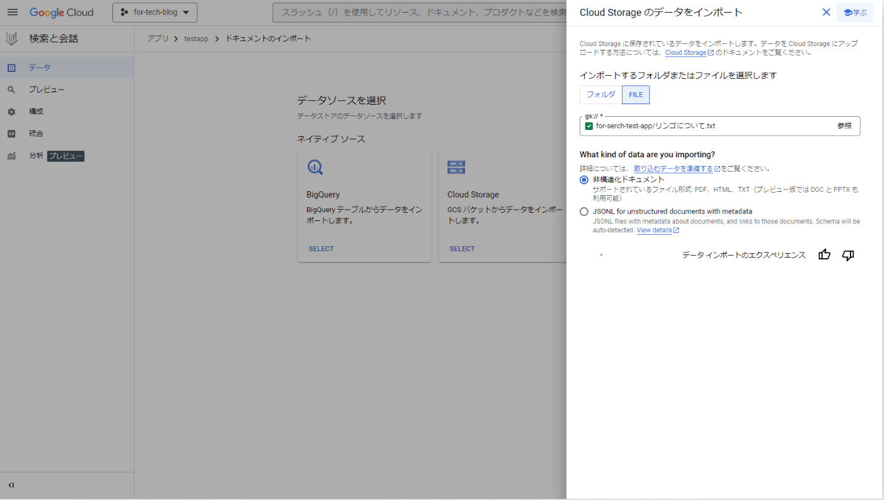The height and width of the screenshot is (500, 884).
Task: Click the 分析 chart icon
Action: click(x=11, y=156)
